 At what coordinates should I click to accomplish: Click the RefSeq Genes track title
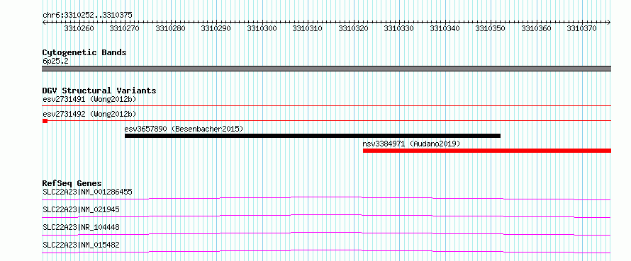click(72, 183)
